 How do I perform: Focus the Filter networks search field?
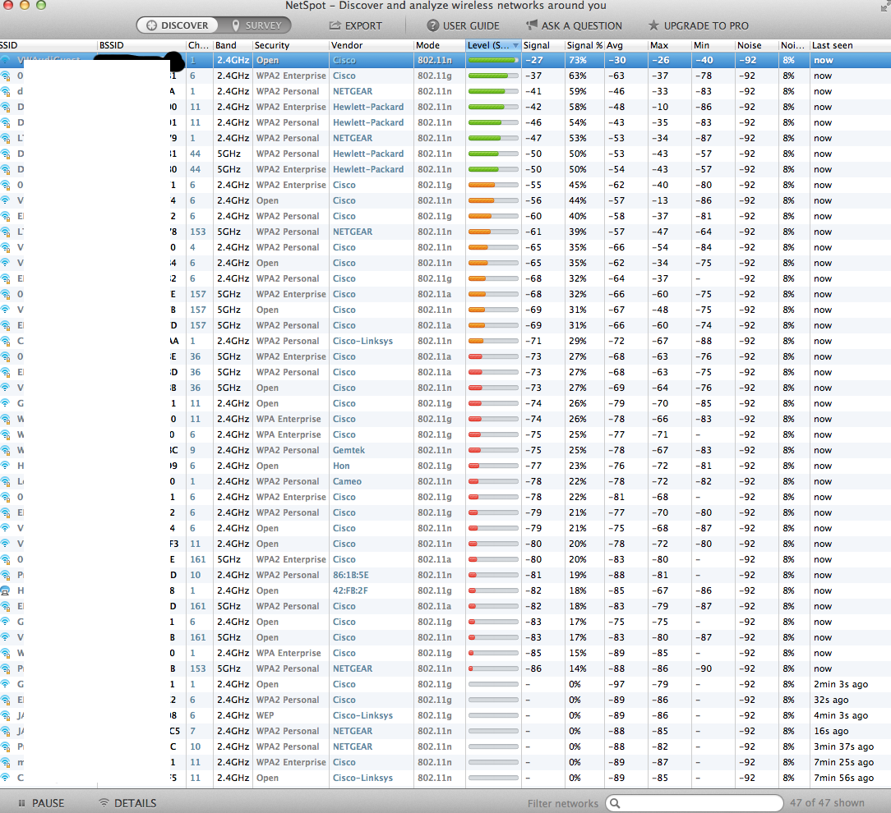pyautogui.click(x=695, y=803)
